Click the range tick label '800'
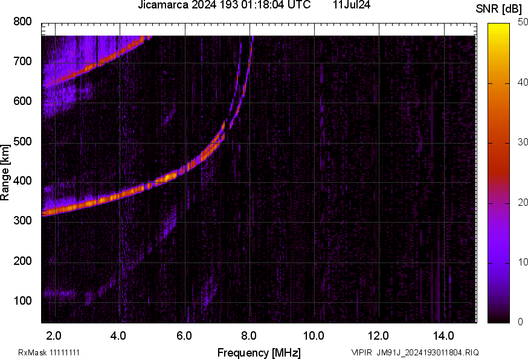The height and width of the screenshot is (359, 528). tap(22, 22)
